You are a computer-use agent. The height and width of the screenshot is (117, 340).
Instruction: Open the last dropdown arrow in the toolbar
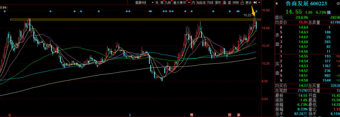click(x=259, y=3)
